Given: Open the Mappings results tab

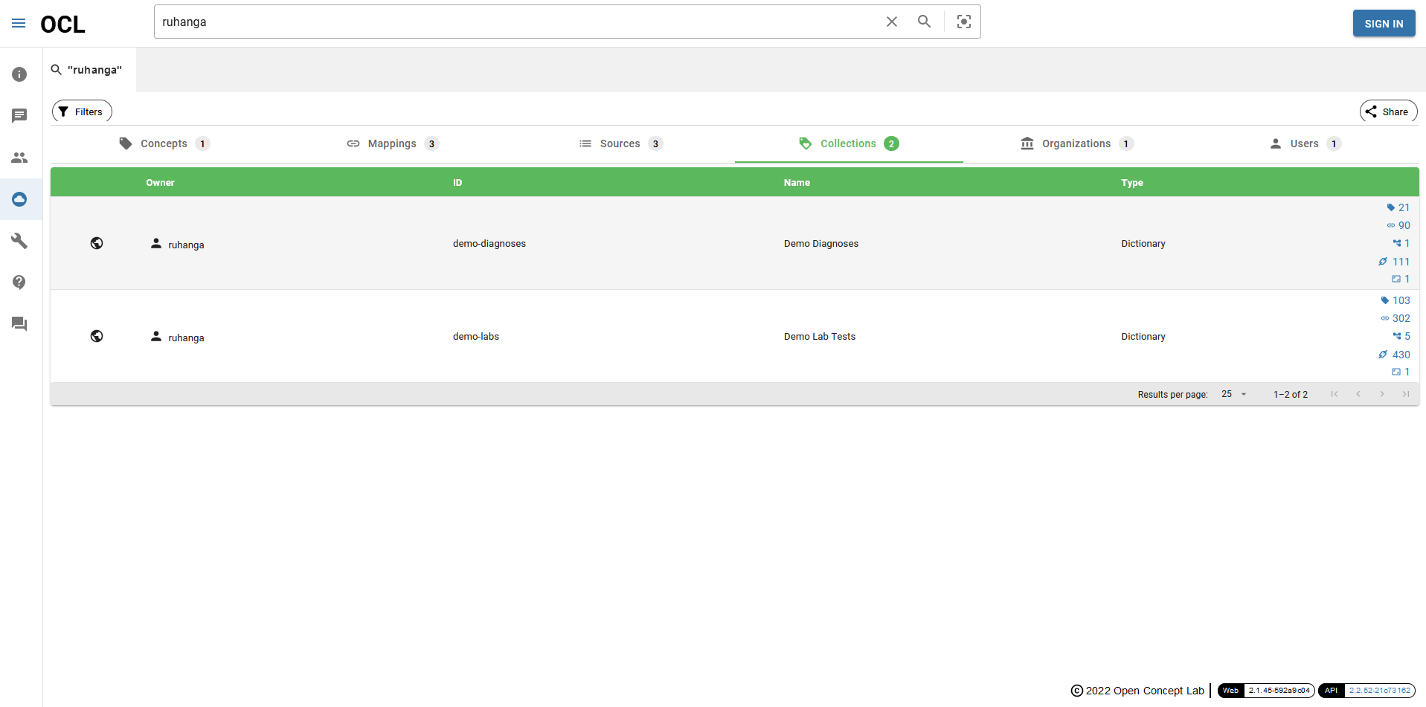Looking at the screenshot, I should tap(392, 143).
